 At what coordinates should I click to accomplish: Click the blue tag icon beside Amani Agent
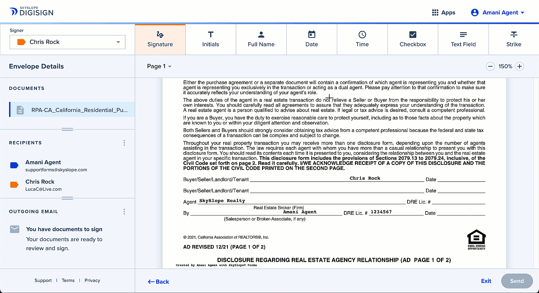[x=14, y=165]
